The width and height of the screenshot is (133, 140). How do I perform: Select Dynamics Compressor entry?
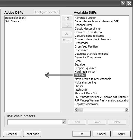point(88,57)
